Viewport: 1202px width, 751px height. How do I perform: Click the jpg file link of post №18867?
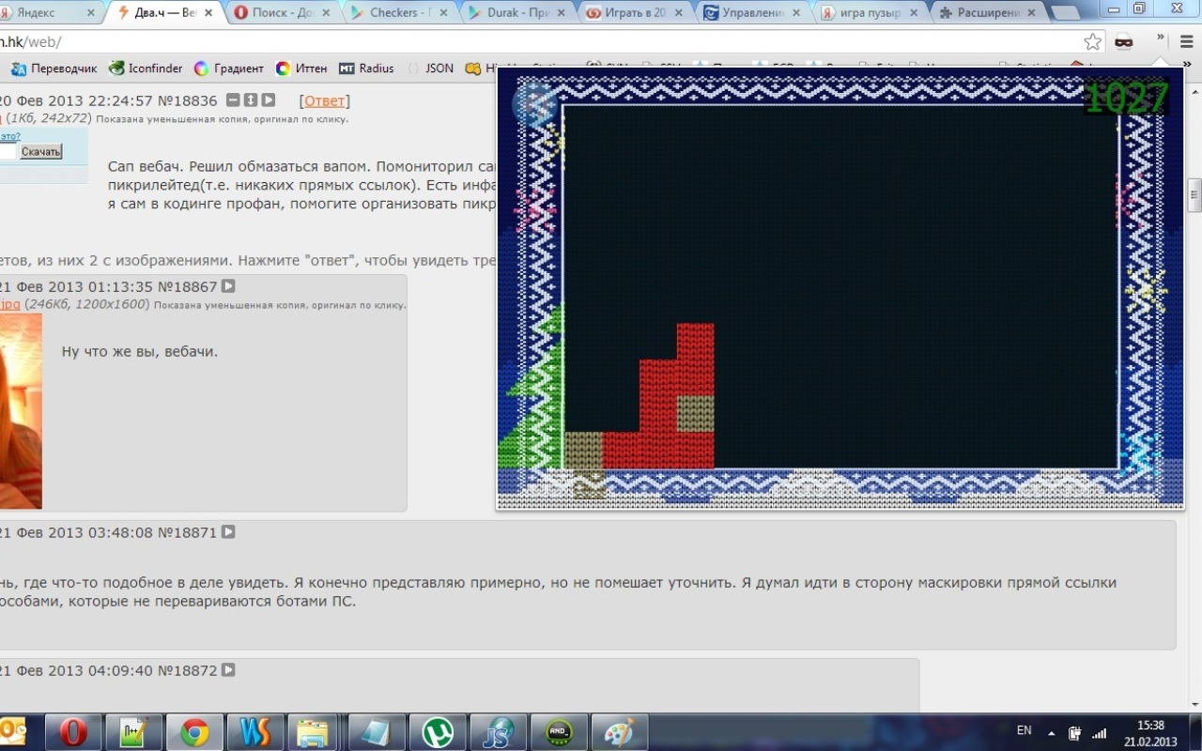(x=9, y=304)
